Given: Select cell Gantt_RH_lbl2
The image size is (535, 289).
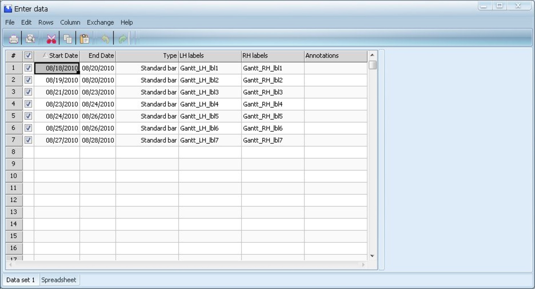Looking at the screenshot, I should point(273,80).
